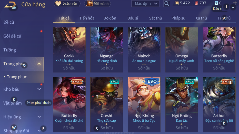
Task: Open the D.sách yêu heart wishlist
Action: coord(67,4)
